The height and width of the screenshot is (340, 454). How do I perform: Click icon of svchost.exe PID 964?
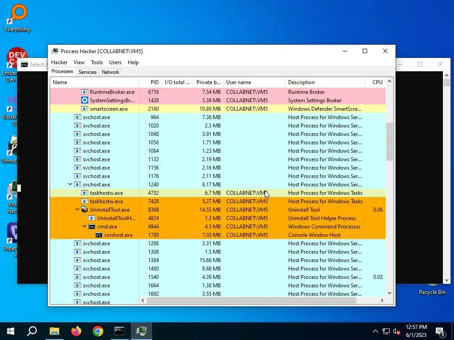(x=77, y=117)
